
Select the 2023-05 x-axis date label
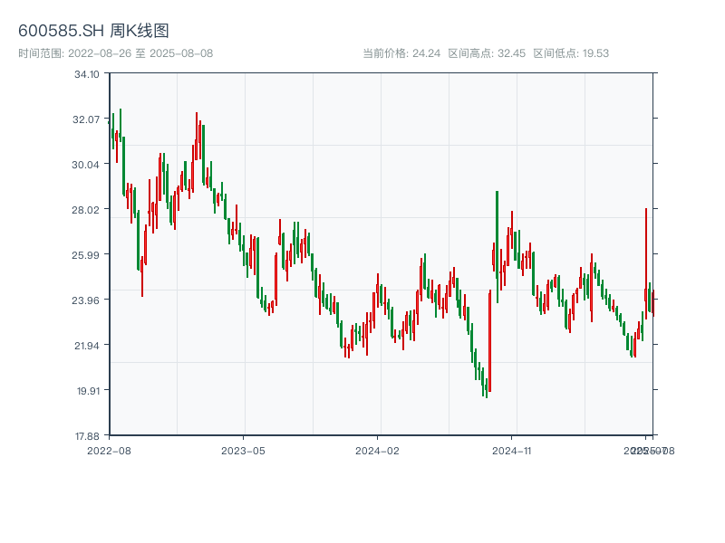[243, 450]
